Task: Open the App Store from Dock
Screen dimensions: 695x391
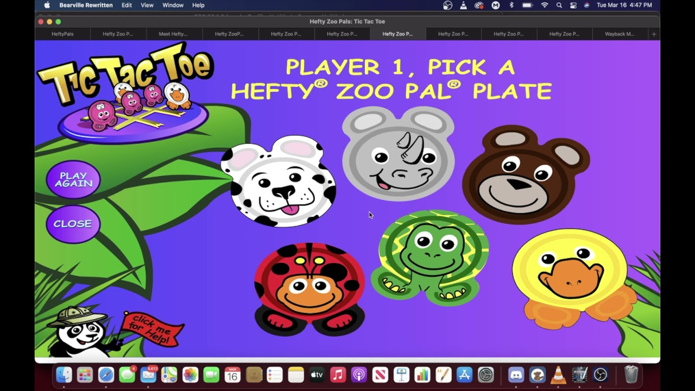Action: pos(464,374)
